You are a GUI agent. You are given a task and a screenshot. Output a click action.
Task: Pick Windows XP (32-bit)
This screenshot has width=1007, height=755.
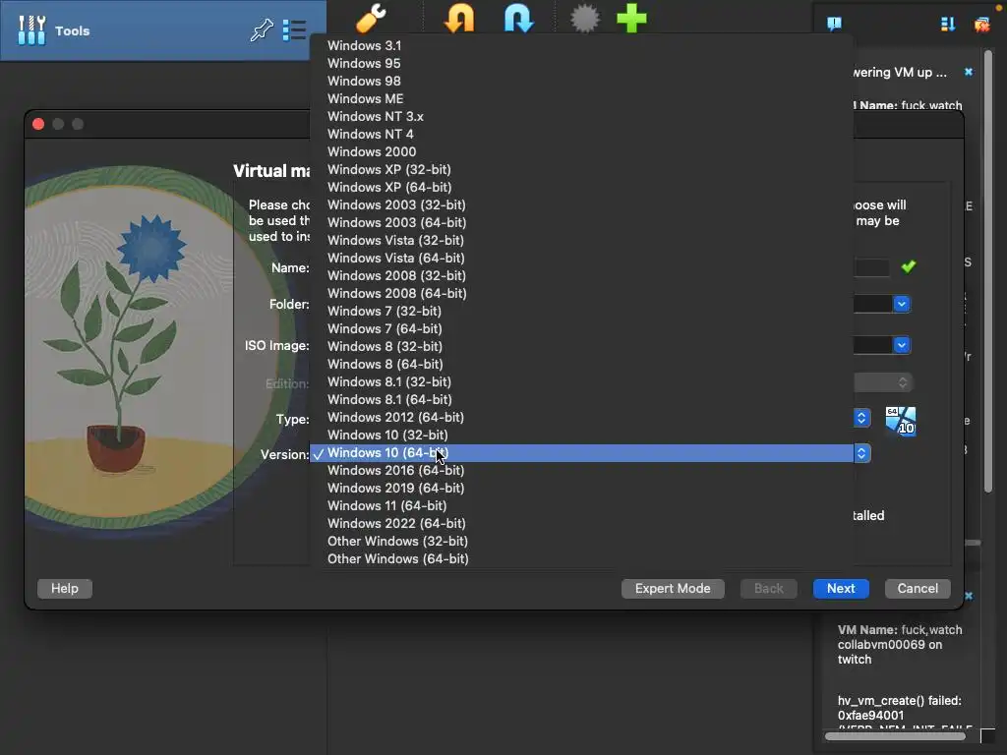(x=581, y=169)
